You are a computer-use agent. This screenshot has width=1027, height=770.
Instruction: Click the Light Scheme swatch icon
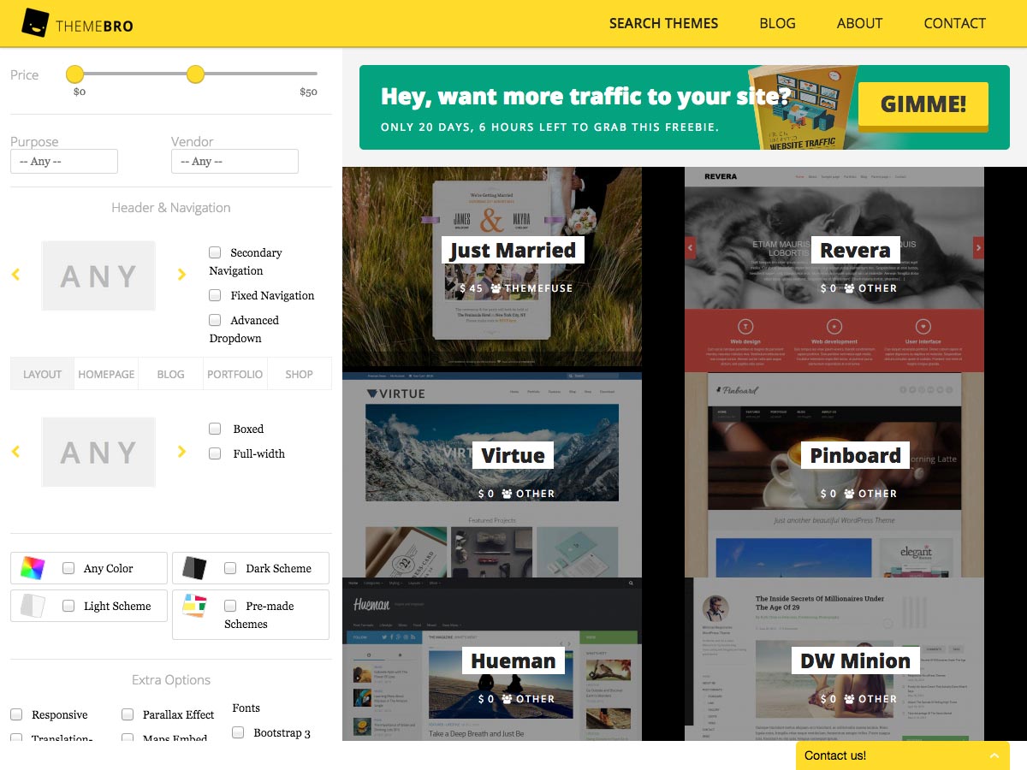33,606
